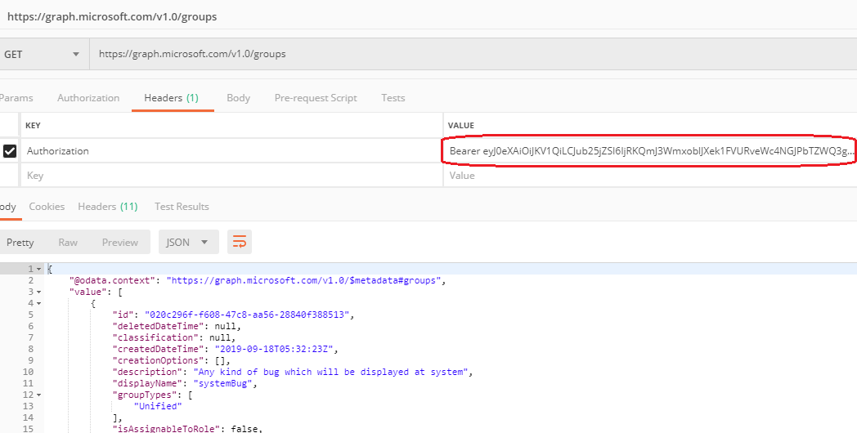Click the id value "020c296f-f608-47c8-aa56-28840f388513"

coord(247,315)
